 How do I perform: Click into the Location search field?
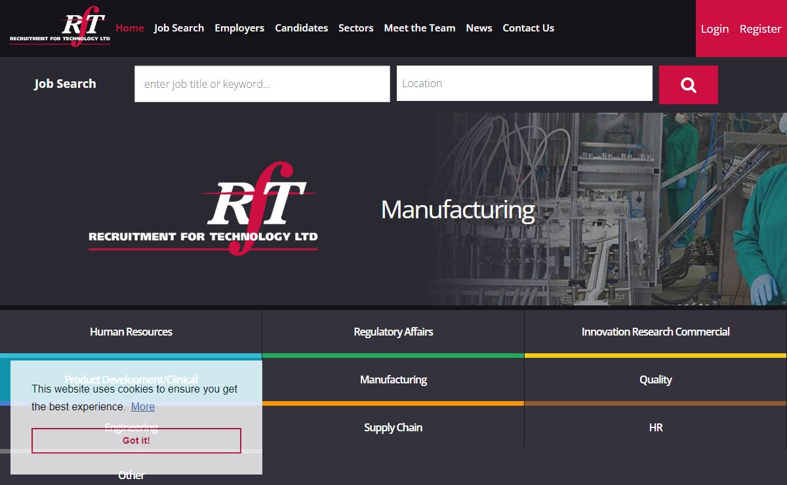click(525, 83)
